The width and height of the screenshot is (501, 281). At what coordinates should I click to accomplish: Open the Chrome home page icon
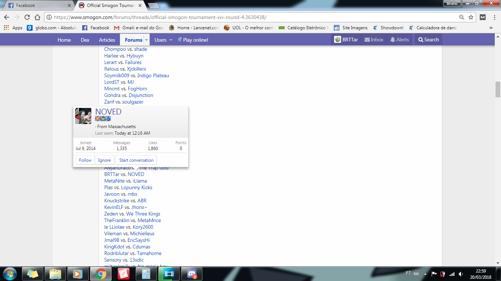37,17
